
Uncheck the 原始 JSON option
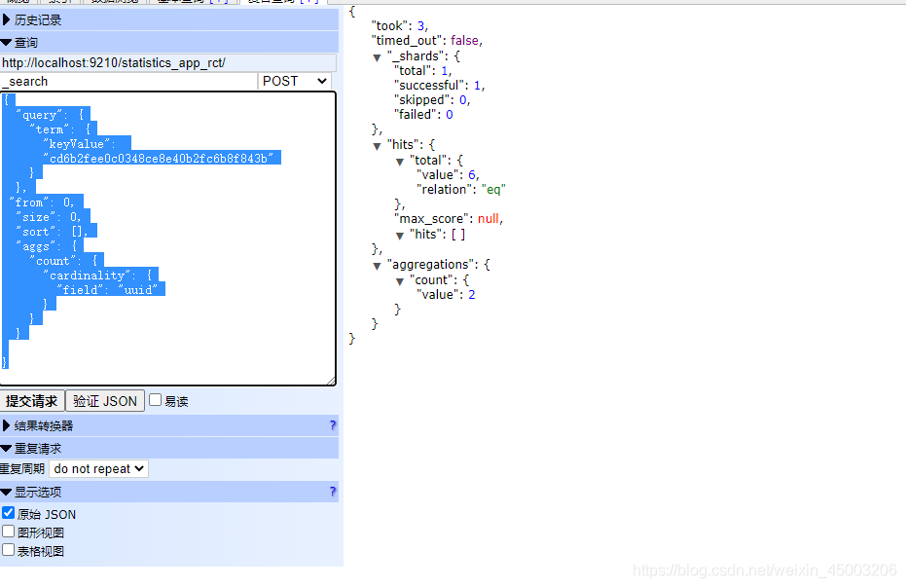[8, 513]
